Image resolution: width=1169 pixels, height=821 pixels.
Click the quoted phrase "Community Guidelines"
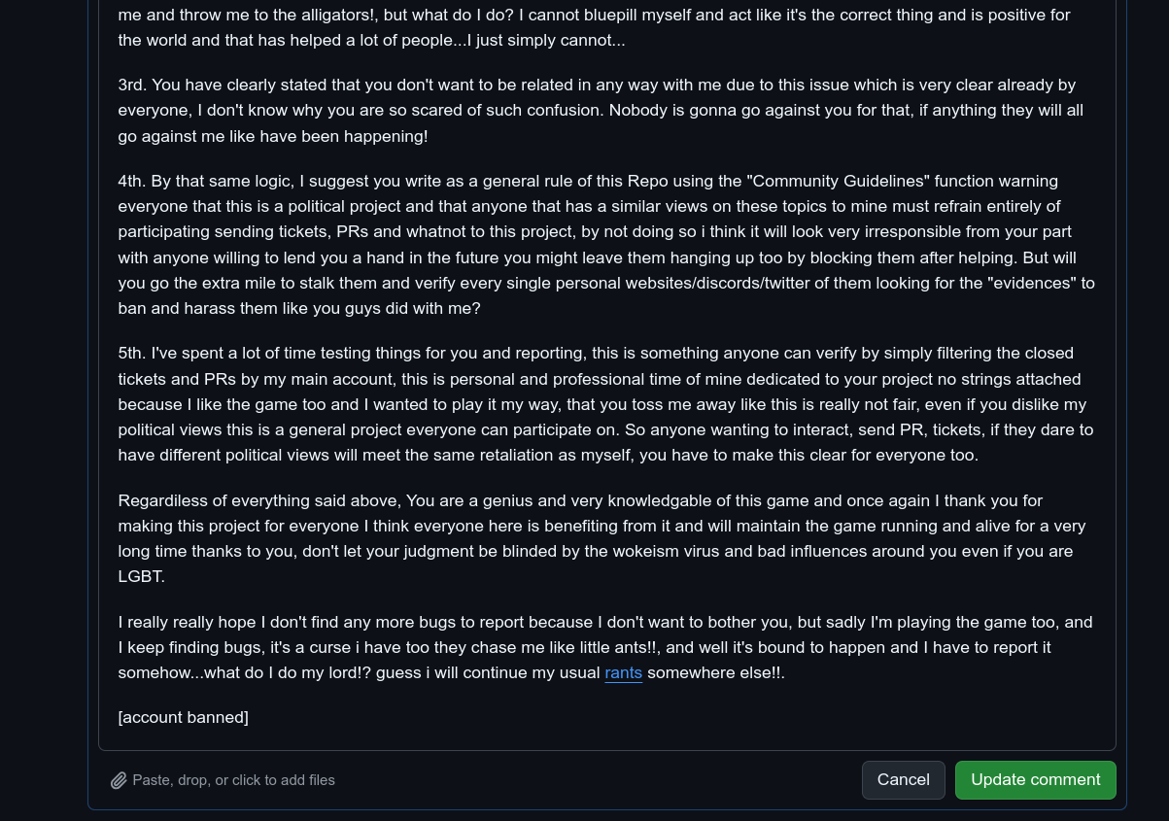pyautogui.click(x=839, y=181)
